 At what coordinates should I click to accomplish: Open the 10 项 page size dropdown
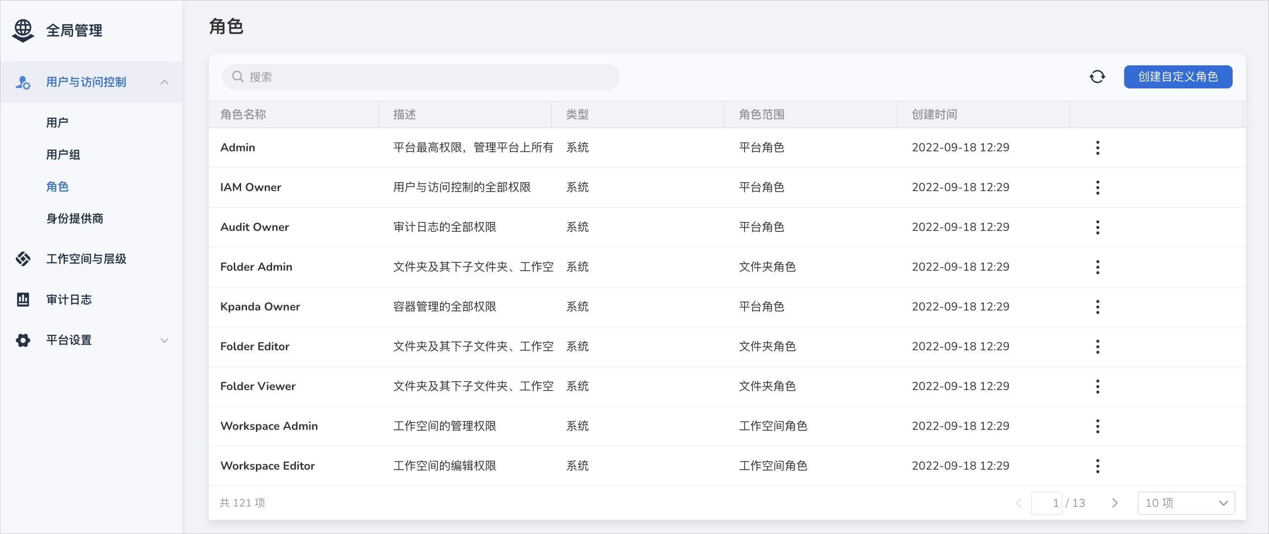tap(1186, 503)
